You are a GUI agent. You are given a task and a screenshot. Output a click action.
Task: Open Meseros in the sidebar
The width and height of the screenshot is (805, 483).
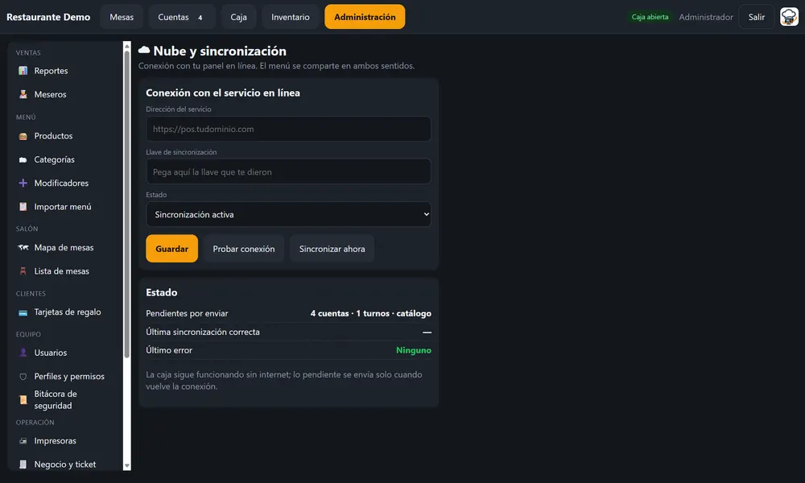tap(64, 94)
